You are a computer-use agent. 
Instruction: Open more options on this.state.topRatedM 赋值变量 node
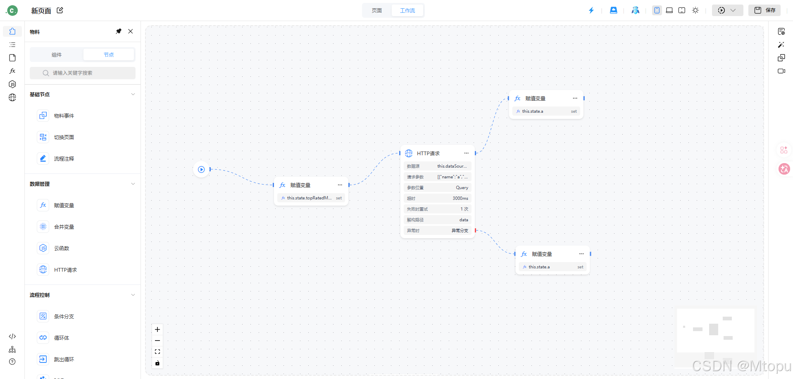point(340,185)
